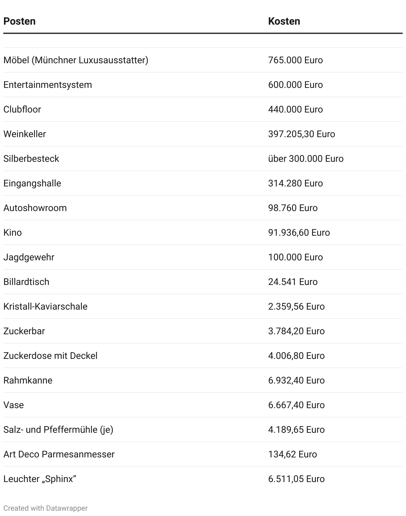Click the Art Deco Parmesanmesser row label

[x=59, y=454]
